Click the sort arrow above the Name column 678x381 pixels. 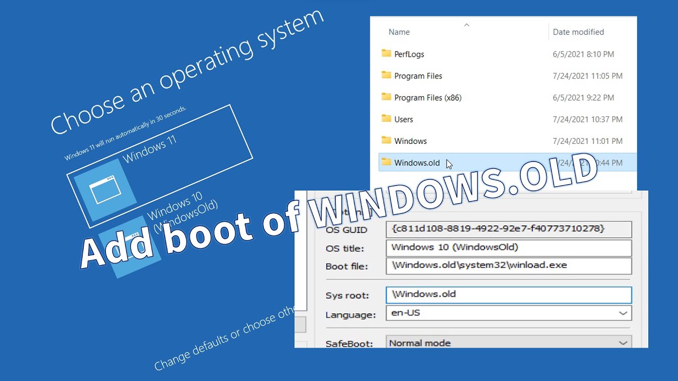tap(467, 24)
